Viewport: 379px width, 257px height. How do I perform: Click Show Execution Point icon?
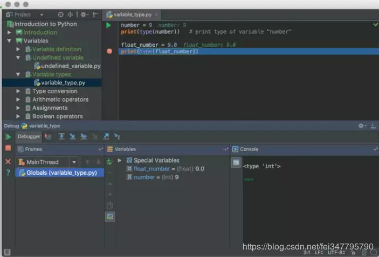point(48,137)
